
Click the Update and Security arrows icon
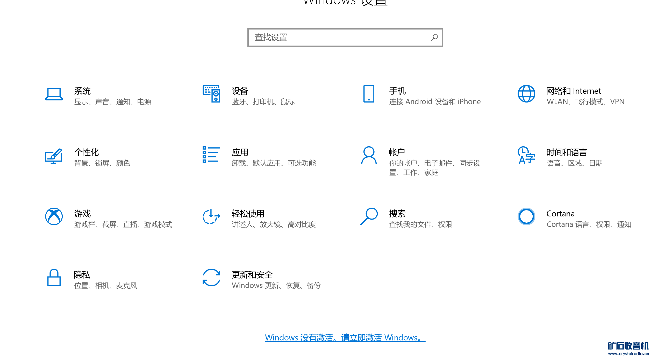[211, 278]
